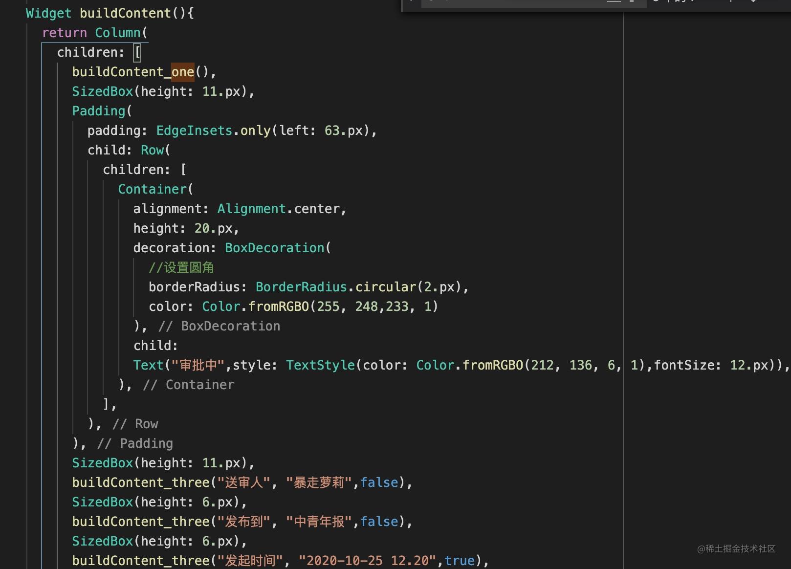
Task: Click the standalone 'child:' line
Action: tap(156, 346)
